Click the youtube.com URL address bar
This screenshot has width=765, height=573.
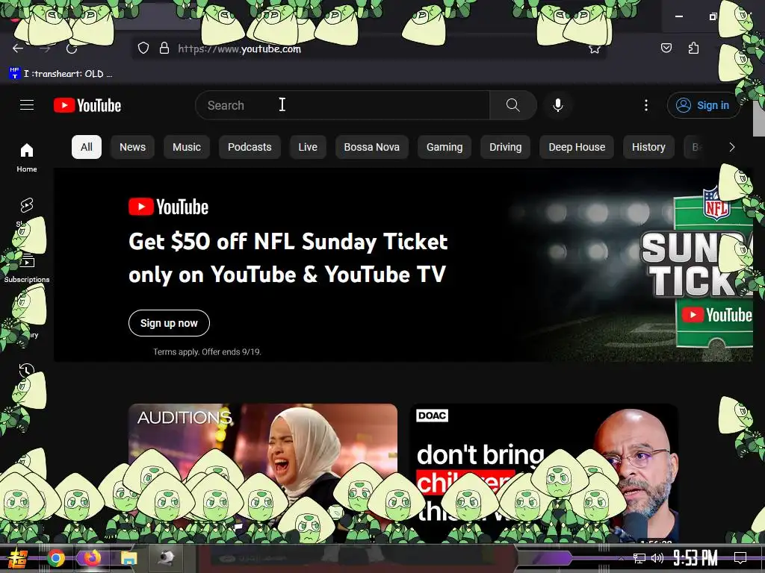pos(371,48)
